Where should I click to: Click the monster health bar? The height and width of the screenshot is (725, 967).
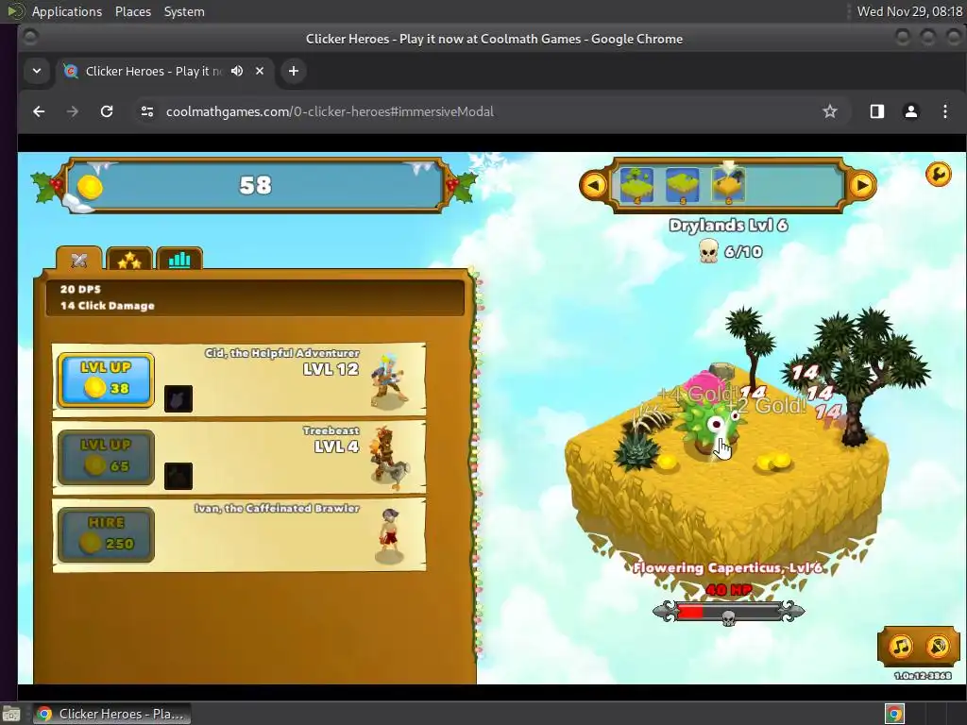click(x=728, y=612)
